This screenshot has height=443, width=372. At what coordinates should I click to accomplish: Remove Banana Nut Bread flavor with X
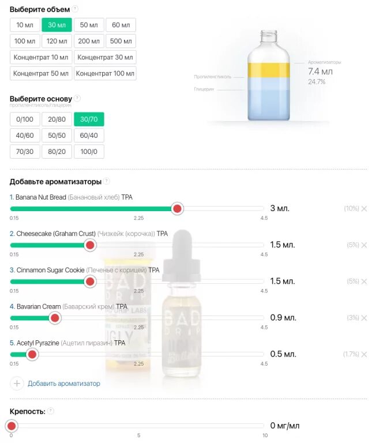[364, 209]
